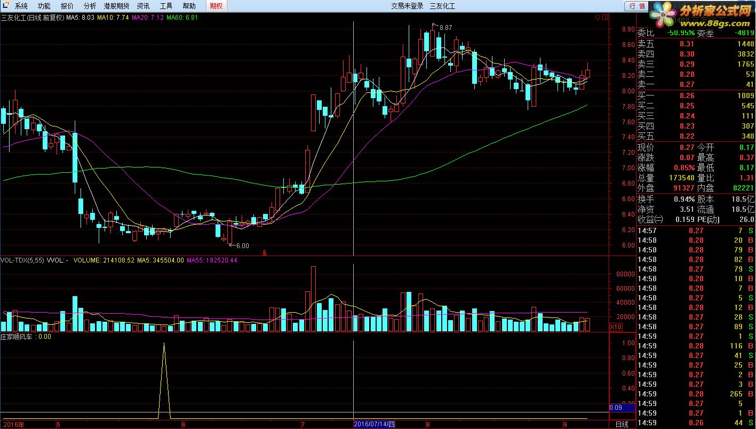Click the 14:59 tick row with volume 116

(x=696, y=346)
